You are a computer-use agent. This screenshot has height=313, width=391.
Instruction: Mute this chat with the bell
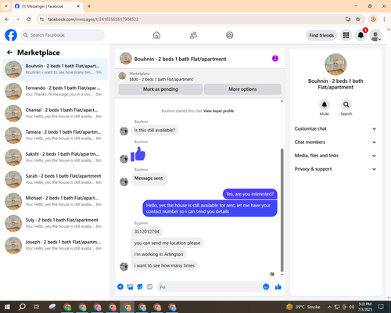click(325, 105)
